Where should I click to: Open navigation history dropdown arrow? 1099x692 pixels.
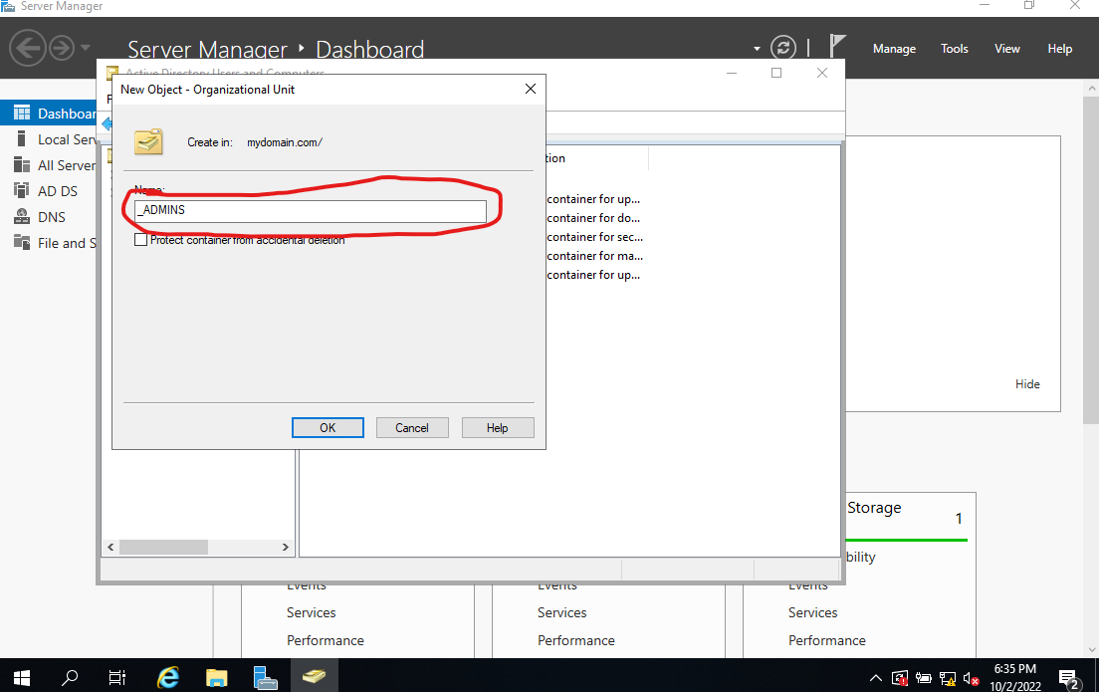(86, 48)
